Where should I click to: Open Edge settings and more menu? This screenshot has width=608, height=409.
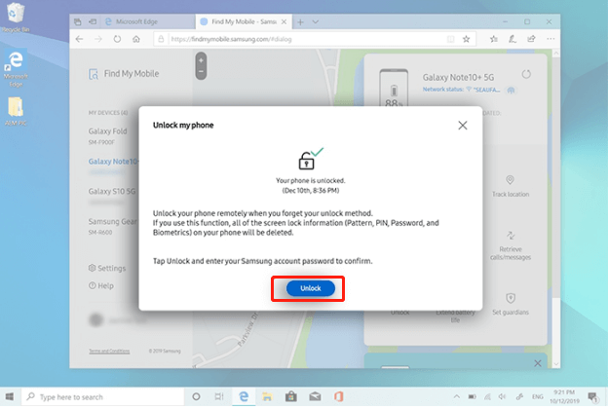551,39
